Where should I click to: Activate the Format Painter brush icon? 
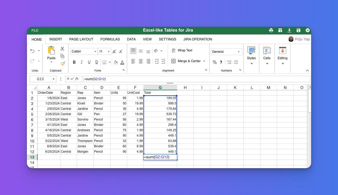coord(63,63)
